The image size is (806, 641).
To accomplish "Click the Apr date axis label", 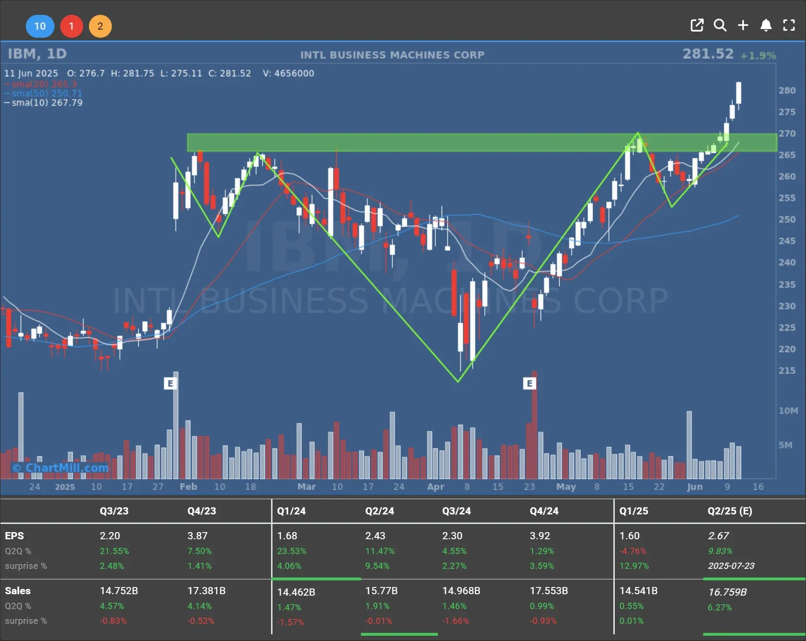I will [436, 487].
